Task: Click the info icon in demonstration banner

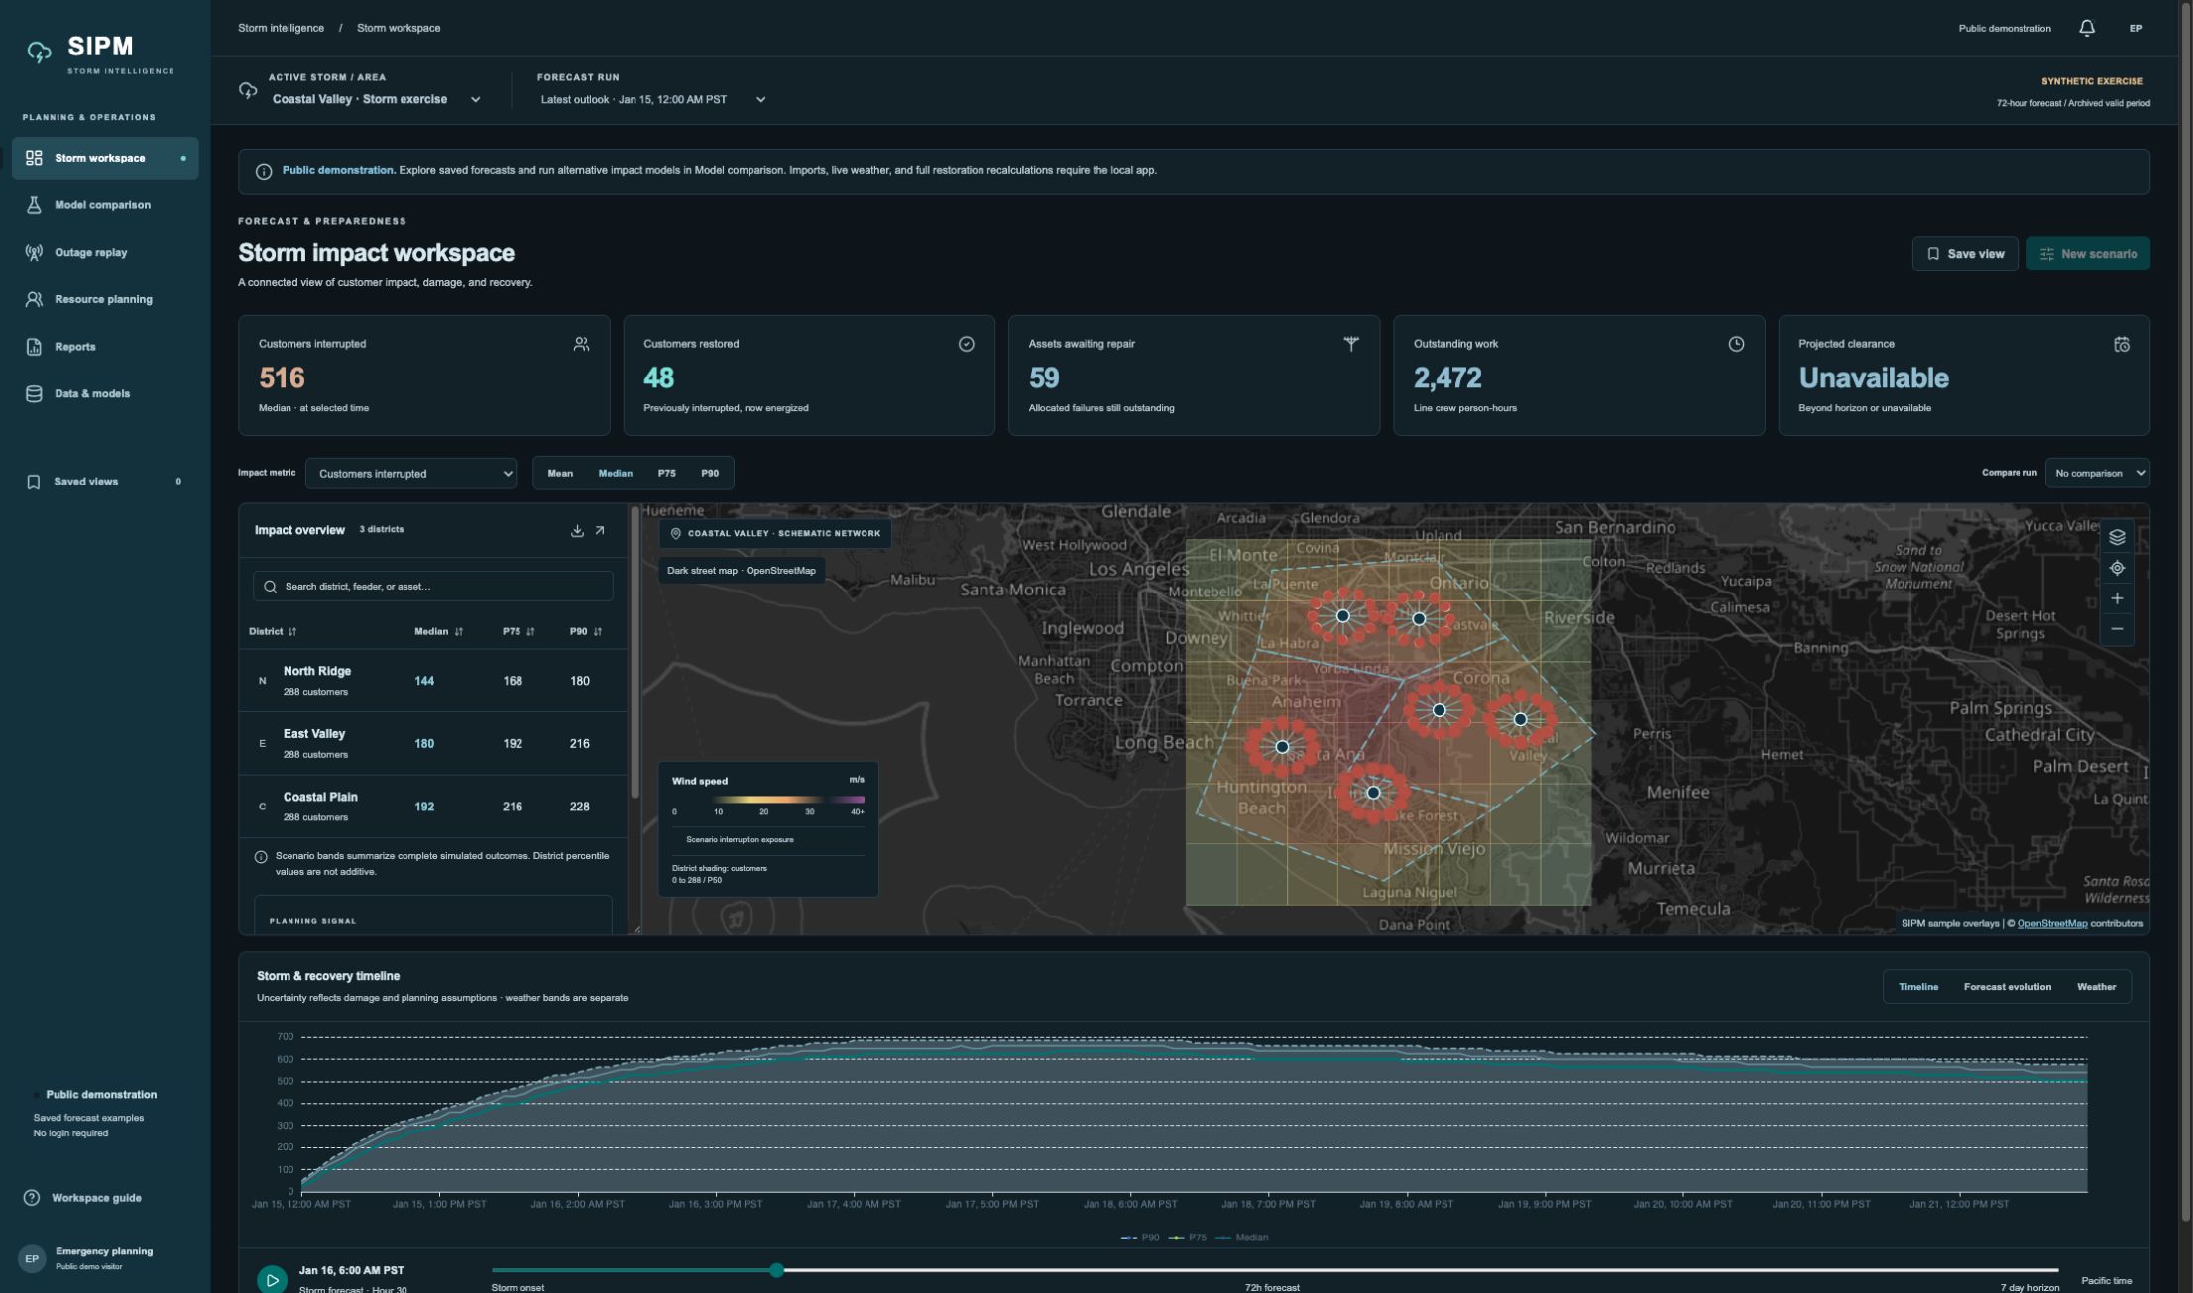Action: tap(264, 171)
